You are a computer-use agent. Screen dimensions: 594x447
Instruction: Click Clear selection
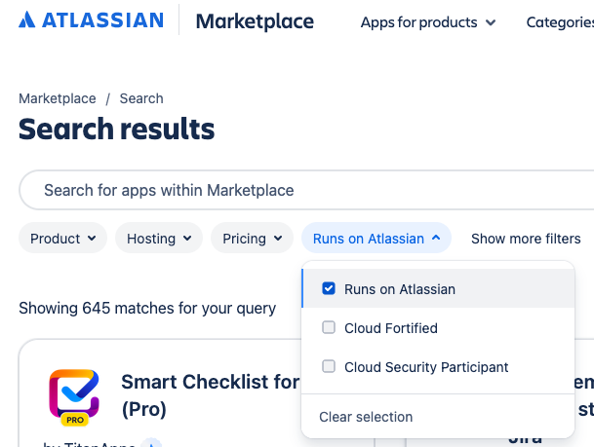(366, 417)
